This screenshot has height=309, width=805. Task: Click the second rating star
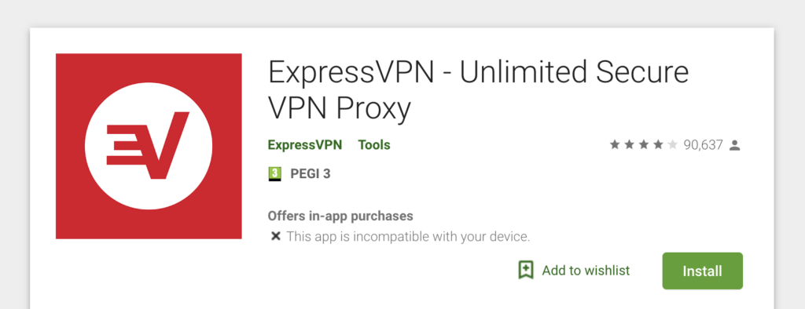click(x=629, y=145)
